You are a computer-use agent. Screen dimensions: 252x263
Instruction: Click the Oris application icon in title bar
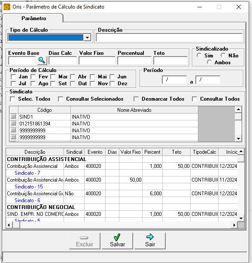[x=7, y=7]
